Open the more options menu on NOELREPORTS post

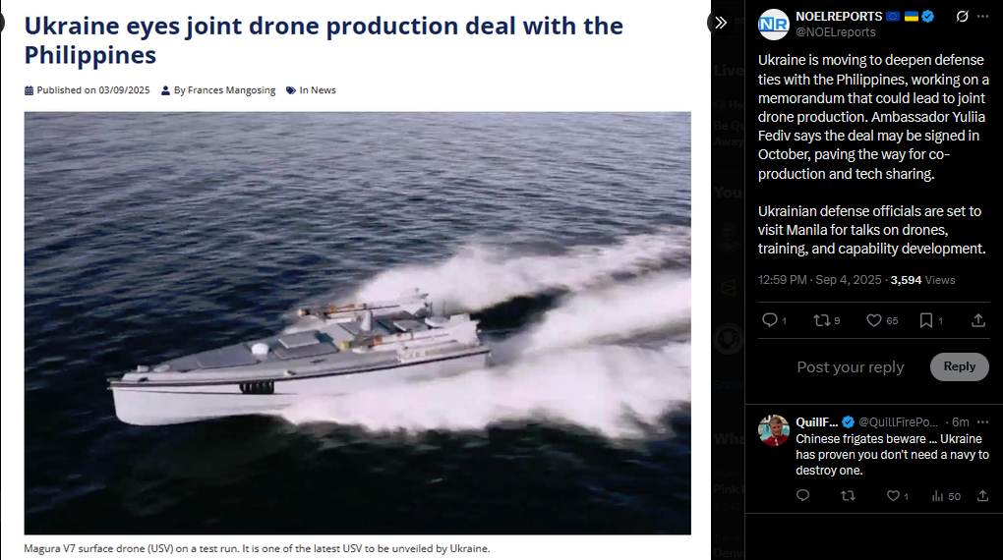pyautogui.click(x=983, y=17)
